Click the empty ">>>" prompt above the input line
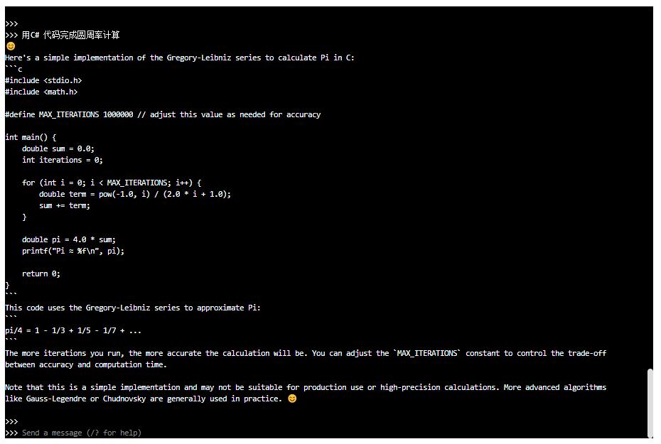 [x=11, y=421]
